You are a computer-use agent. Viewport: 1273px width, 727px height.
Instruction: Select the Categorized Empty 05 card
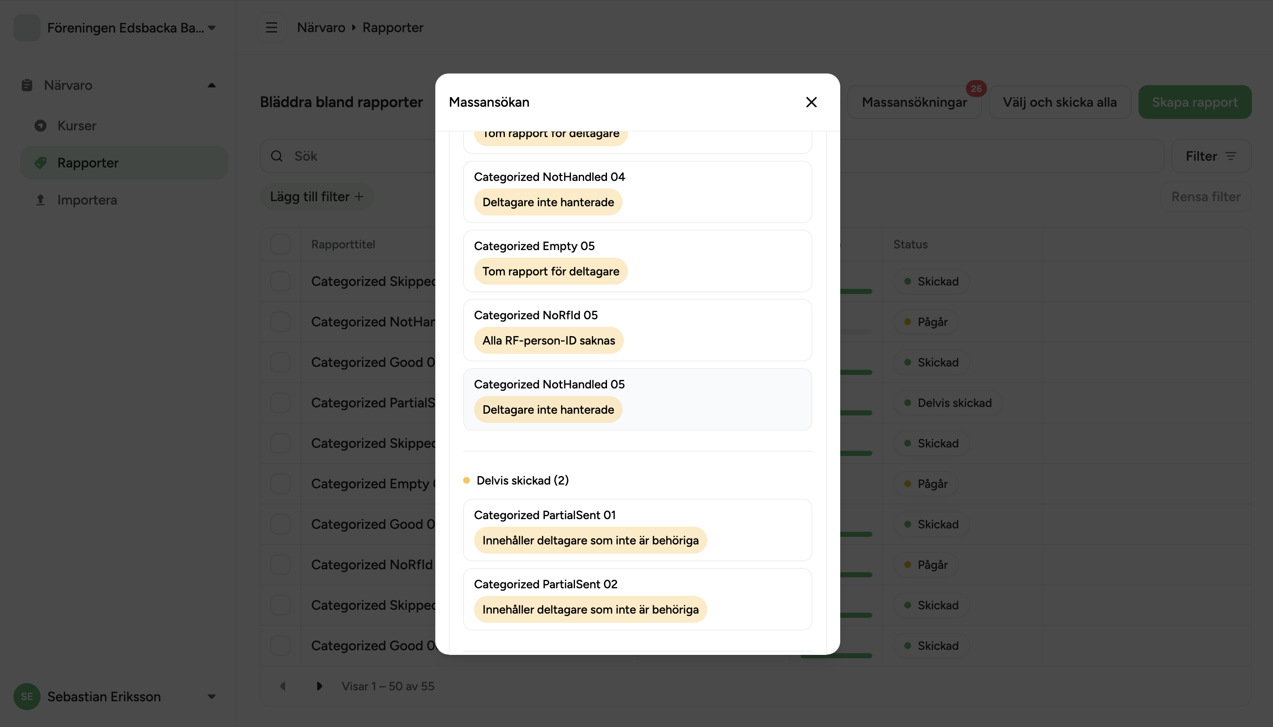(637, 261)
